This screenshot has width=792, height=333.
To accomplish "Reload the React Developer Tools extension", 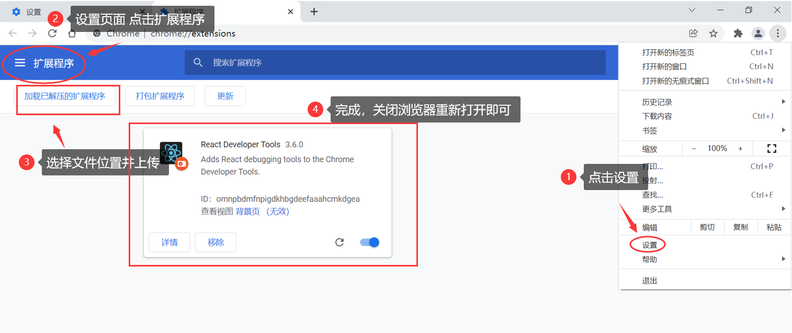I will [340, 242].
